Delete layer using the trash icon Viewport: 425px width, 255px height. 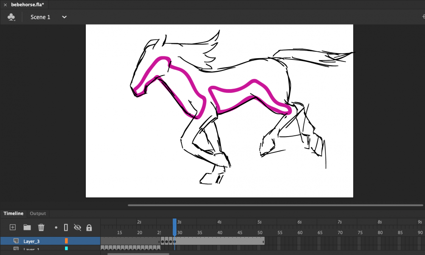(x=41, y=227)
